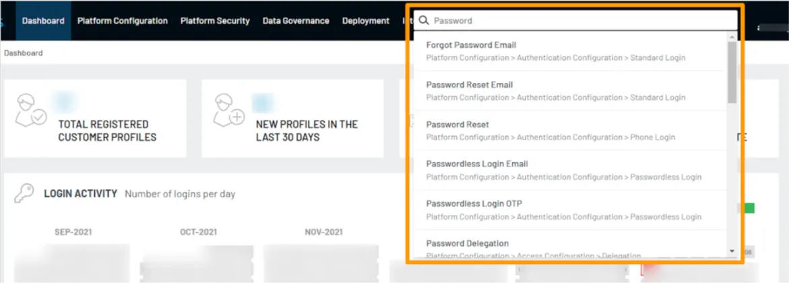Open Platform Configuration menu
This screenshot has width=789, height=283.
pos(123,21)
